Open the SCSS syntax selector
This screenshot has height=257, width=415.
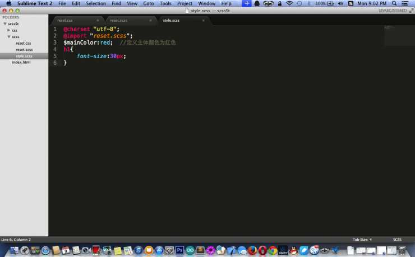click(x=397, y=240)
